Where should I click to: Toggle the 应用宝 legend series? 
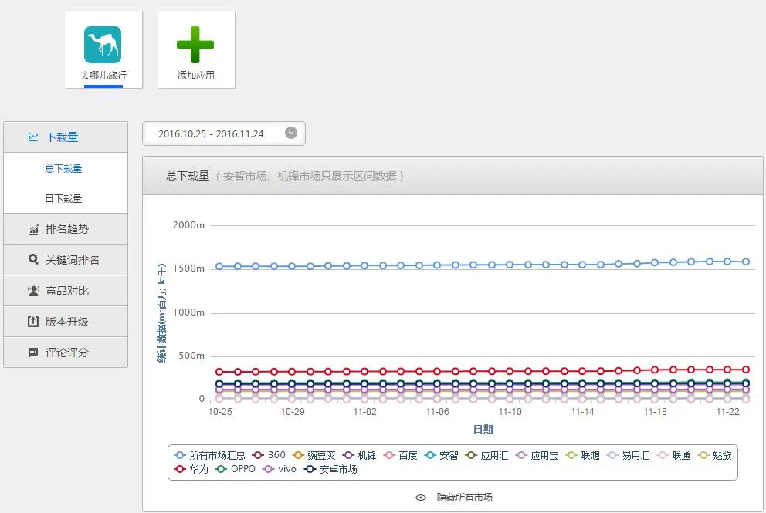(x=537, y=455)
